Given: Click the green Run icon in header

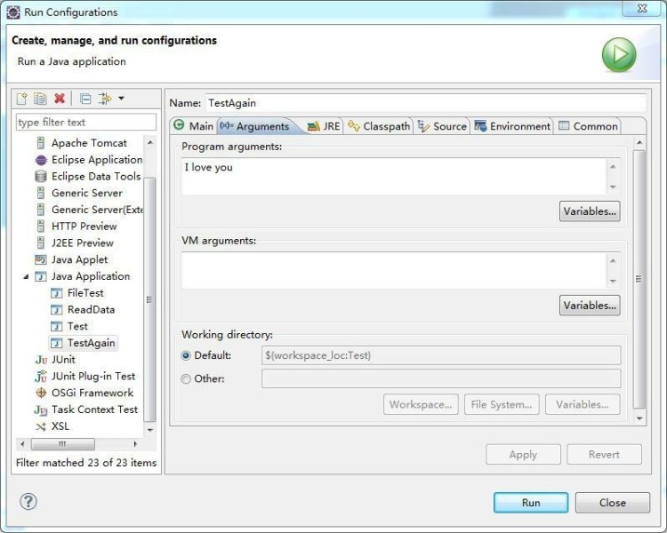Looking at the screenshot, I should point(618,55).
